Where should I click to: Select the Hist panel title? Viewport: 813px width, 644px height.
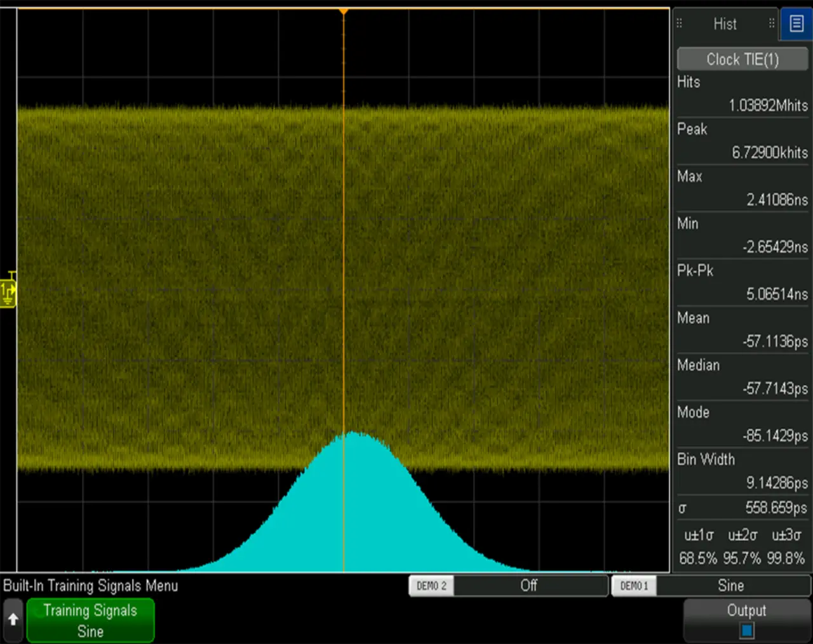coord(725,24)
